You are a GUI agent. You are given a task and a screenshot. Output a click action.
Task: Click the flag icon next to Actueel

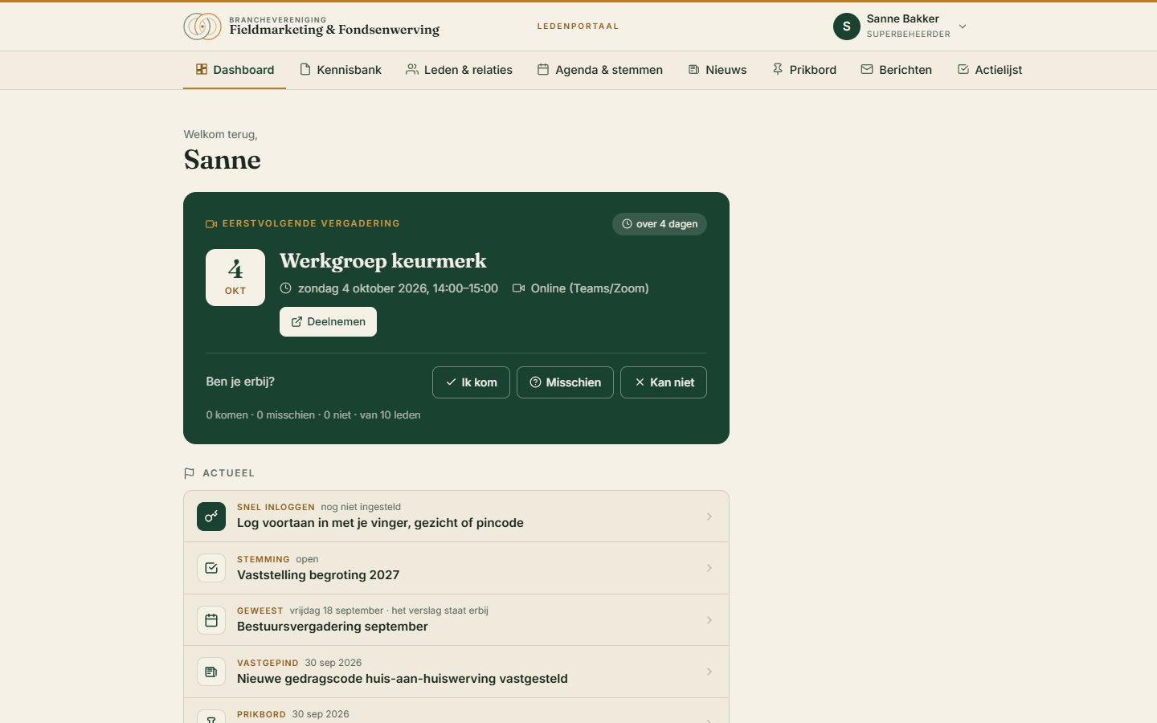coord(190,473)
